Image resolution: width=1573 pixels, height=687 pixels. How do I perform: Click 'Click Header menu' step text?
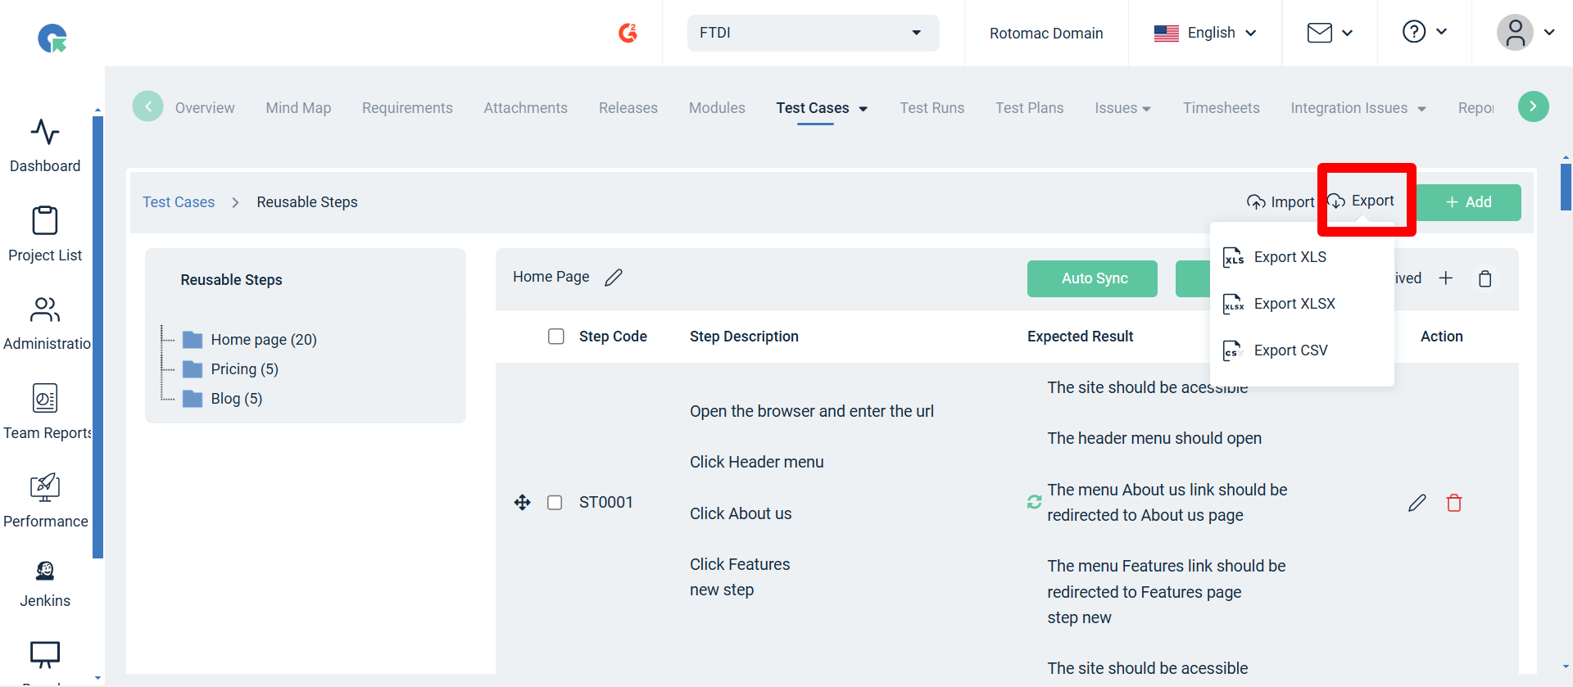[x=756, y=462]
